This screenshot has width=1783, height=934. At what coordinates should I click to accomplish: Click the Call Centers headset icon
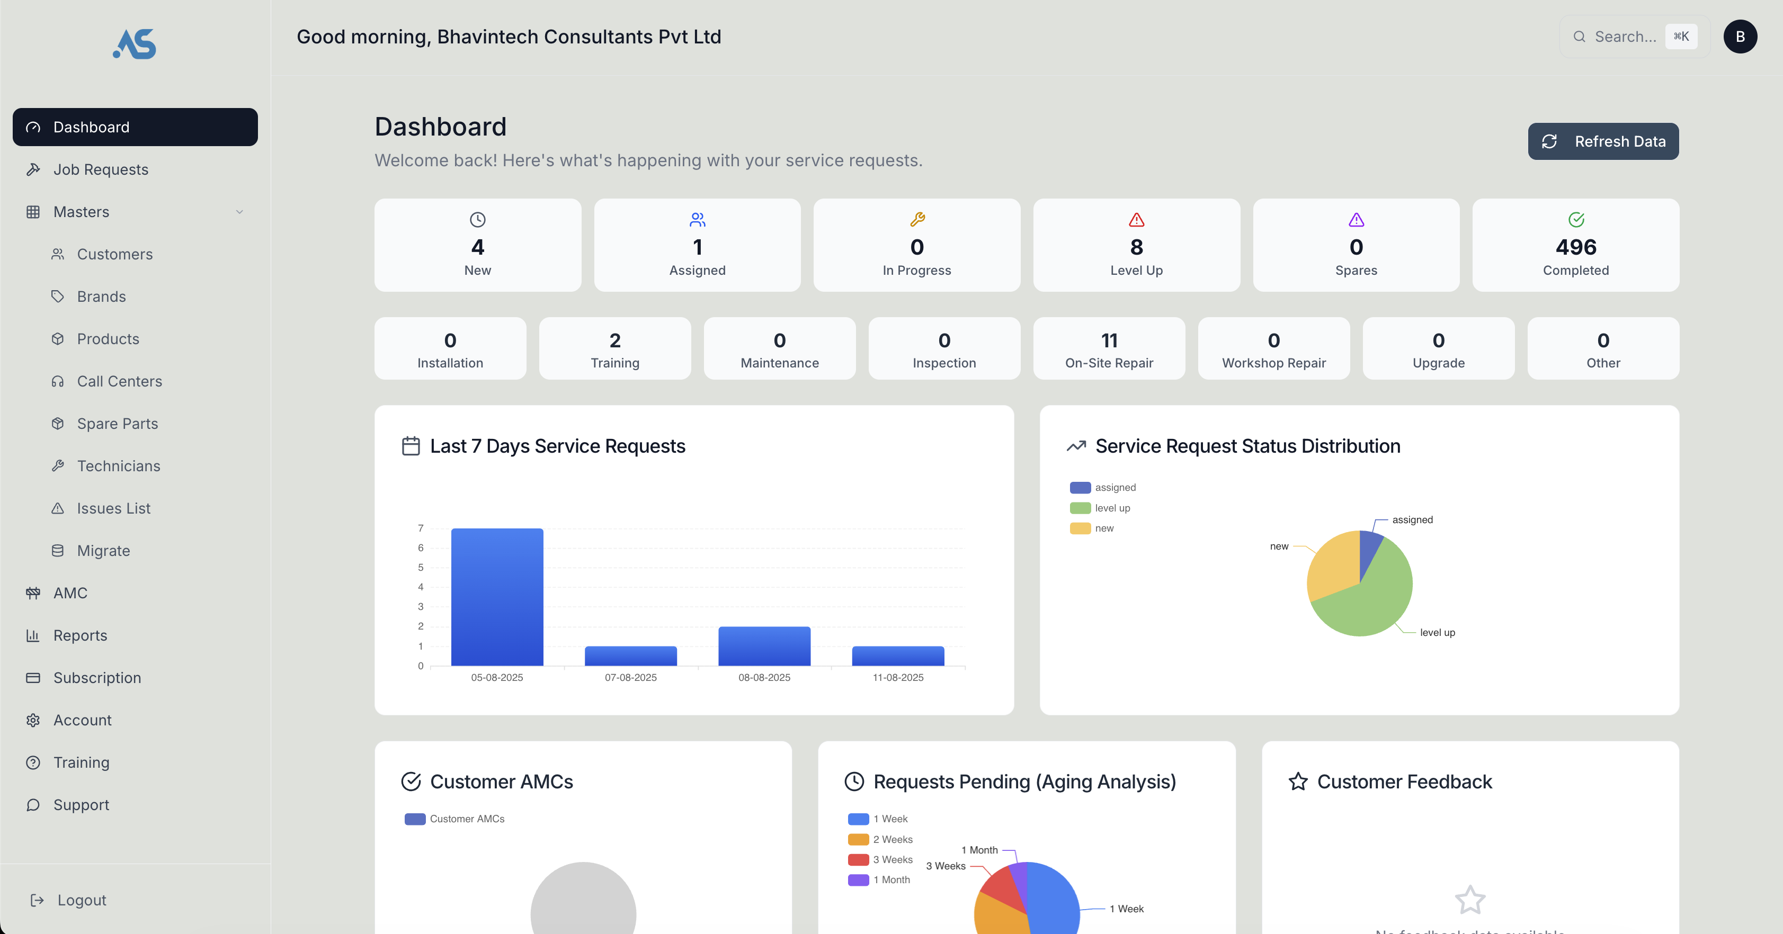(57, 381)
